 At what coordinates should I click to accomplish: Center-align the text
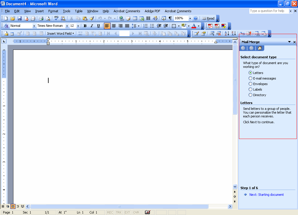(x=114, y=26)
